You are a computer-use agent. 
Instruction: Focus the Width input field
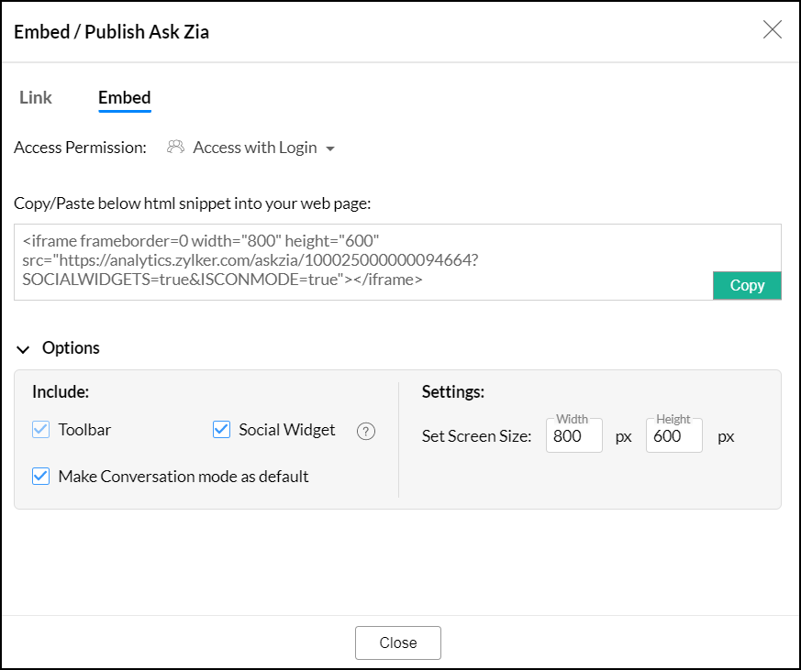pyautogui.click(x=573, y=436)
